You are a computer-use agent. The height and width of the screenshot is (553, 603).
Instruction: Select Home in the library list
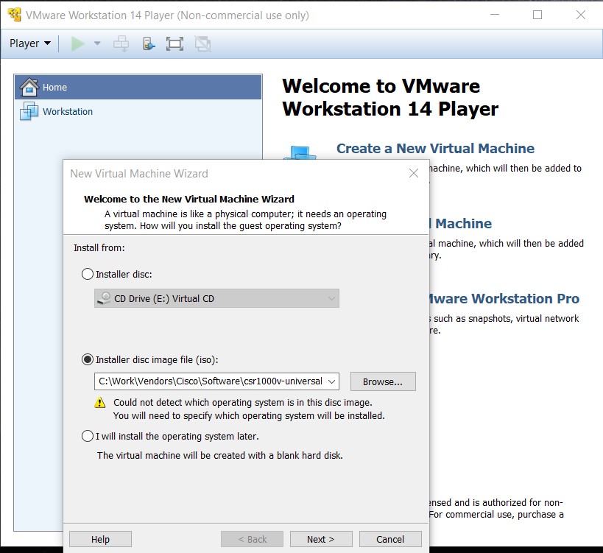click(138, 88)
